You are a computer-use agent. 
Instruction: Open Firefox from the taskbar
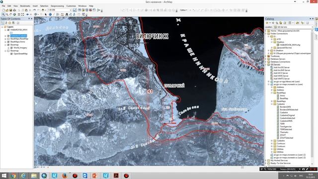pos(65,176)
